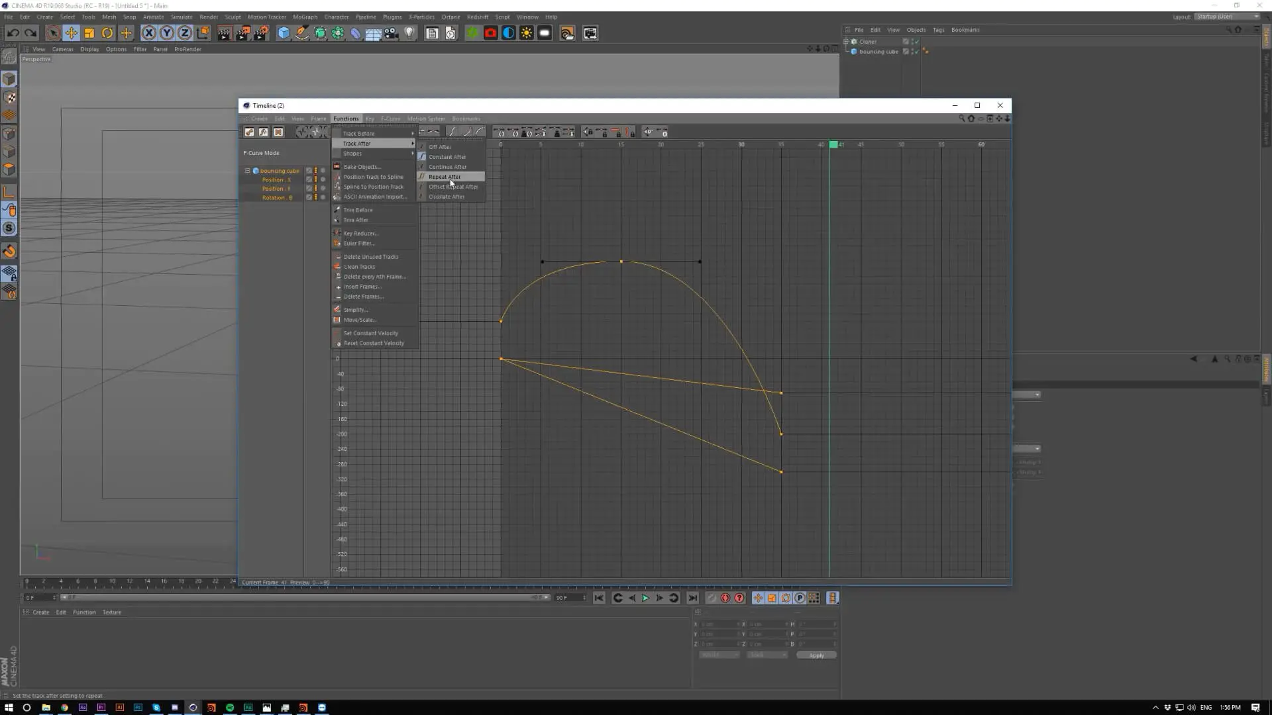Image resolution: width=1272 pixels, height=715 pixels.
Task: Go to end of animation
Action: (693, 598)
